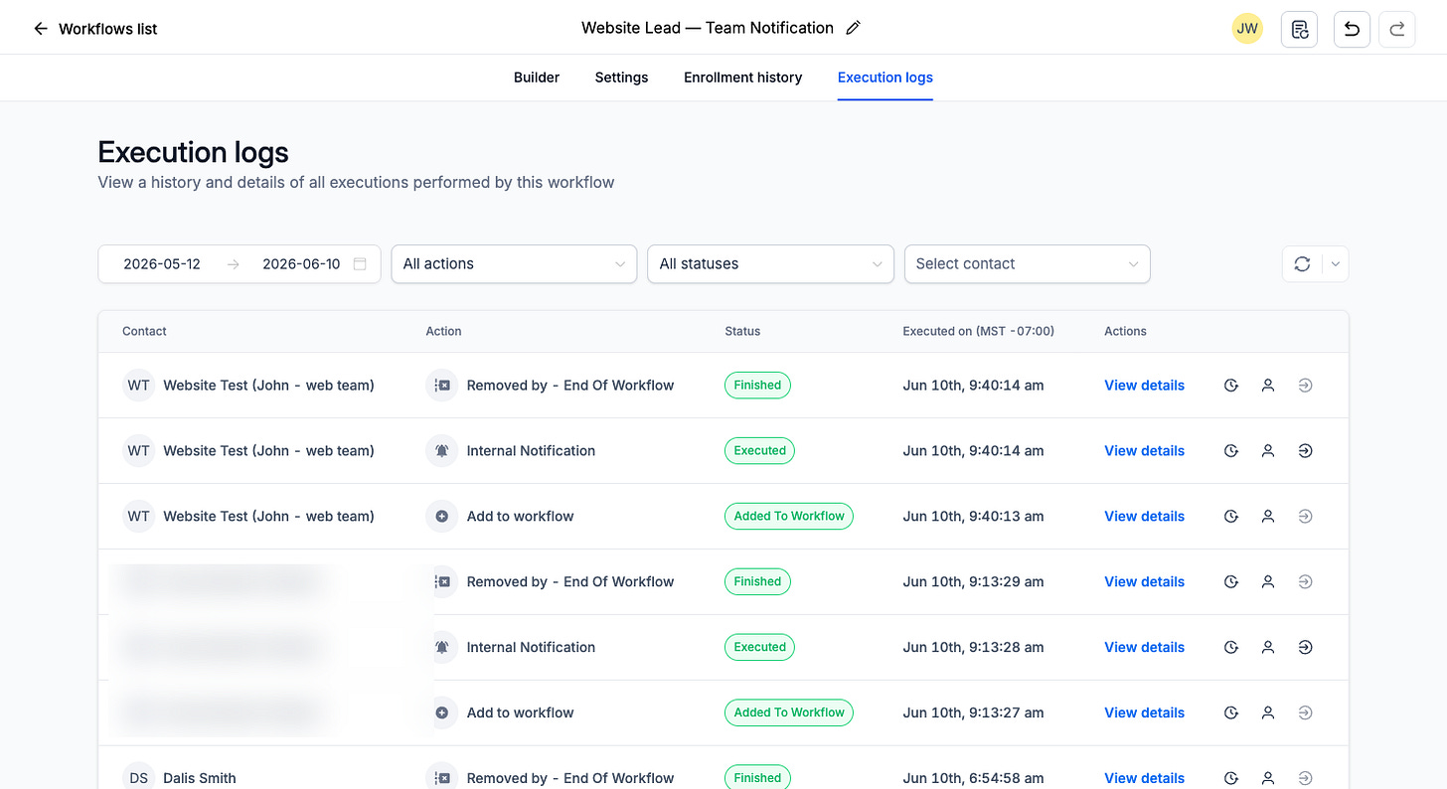View details for 9:13:29 am row
This screenshot has height=789, width=1447.
(x=1145, y=582)
